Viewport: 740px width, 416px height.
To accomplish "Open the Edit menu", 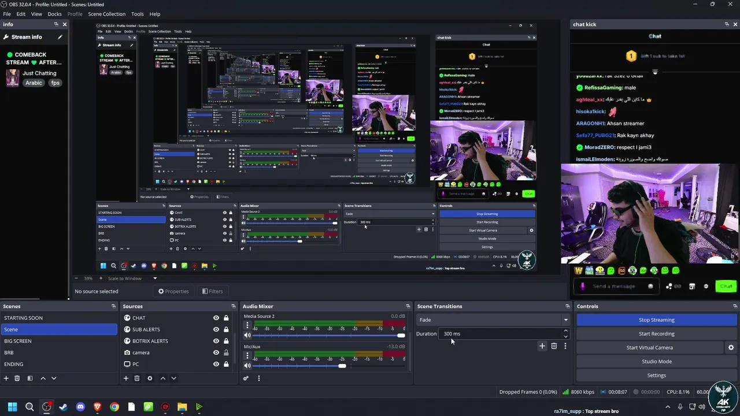I will (21, 14).
